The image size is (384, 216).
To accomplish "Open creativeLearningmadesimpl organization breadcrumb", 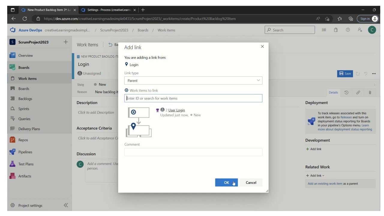I will click(x=67, y=30).
